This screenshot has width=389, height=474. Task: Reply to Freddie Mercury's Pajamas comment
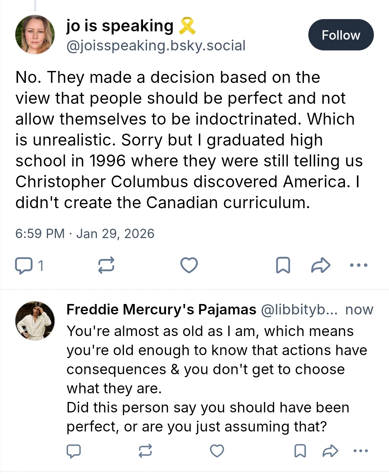click(x=74, y=451)
